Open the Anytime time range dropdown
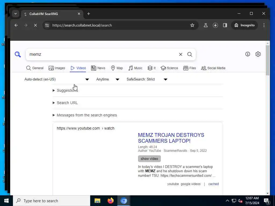Screen dimensions: 275x206 108,79
